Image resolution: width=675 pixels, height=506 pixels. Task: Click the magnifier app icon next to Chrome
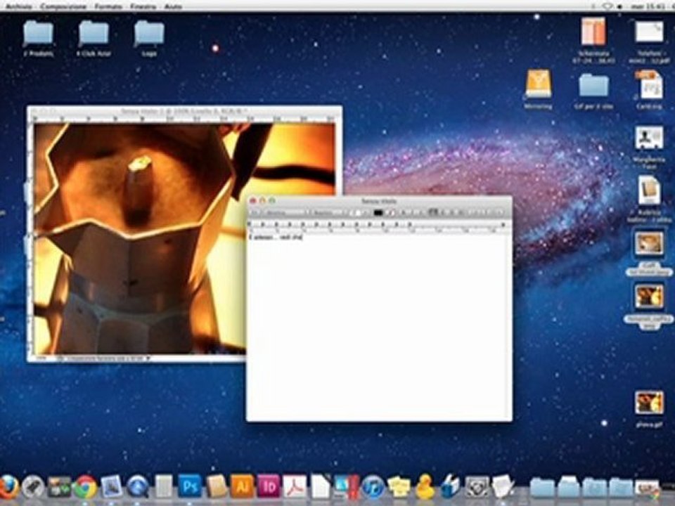click(x=137, y=487)
